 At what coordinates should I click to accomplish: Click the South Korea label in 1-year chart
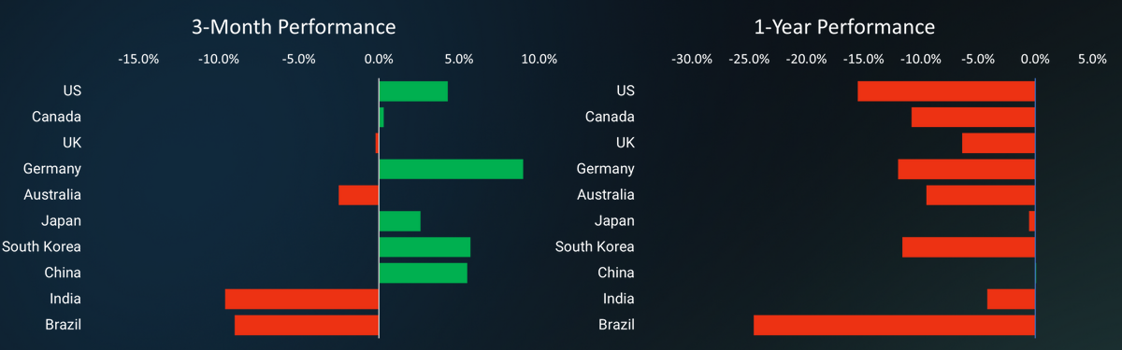click(595, 246)
